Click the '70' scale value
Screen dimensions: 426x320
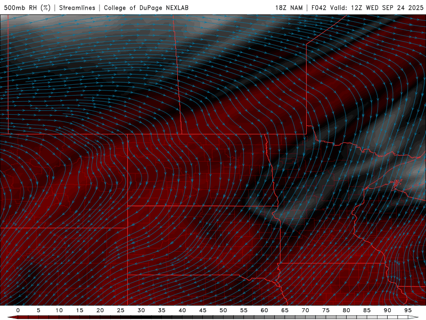[305, 310]
